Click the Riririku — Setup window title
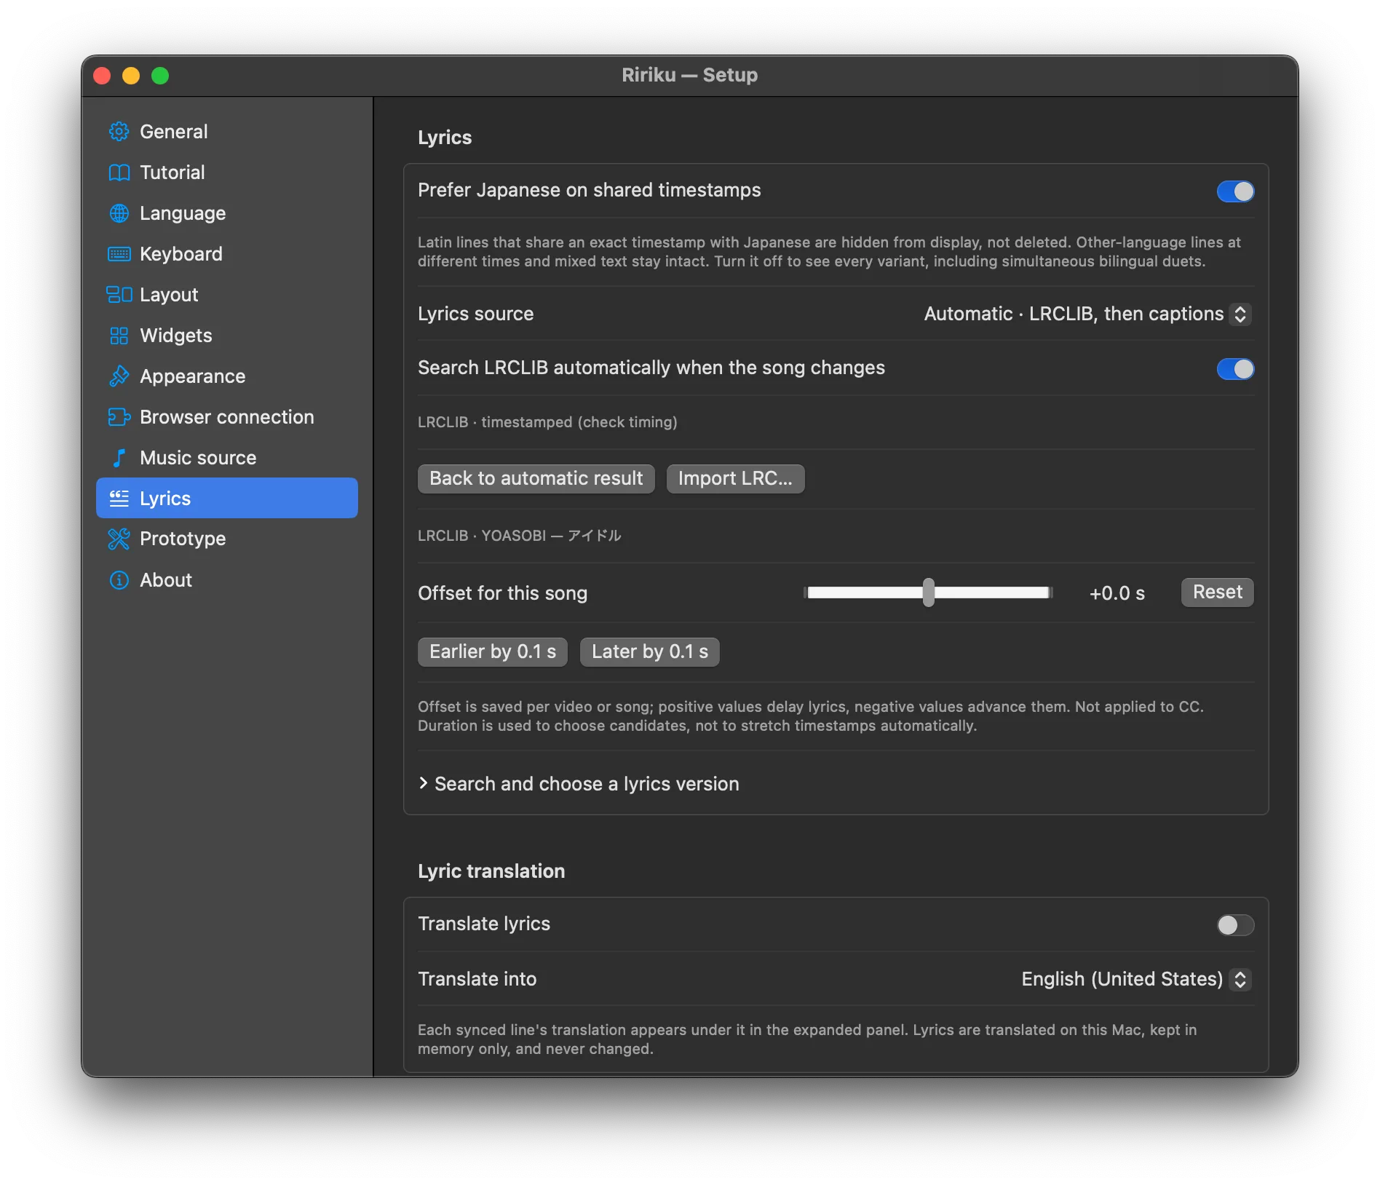 tap(689, 75)
